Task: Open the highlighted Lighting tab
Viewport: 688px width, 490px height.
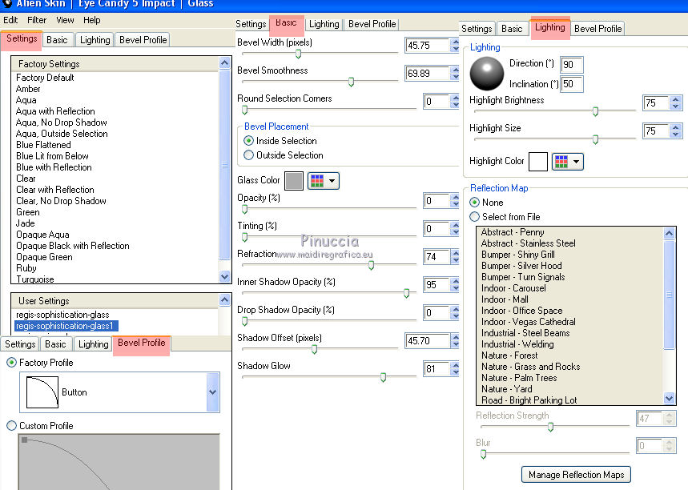Action: (549, 28)
